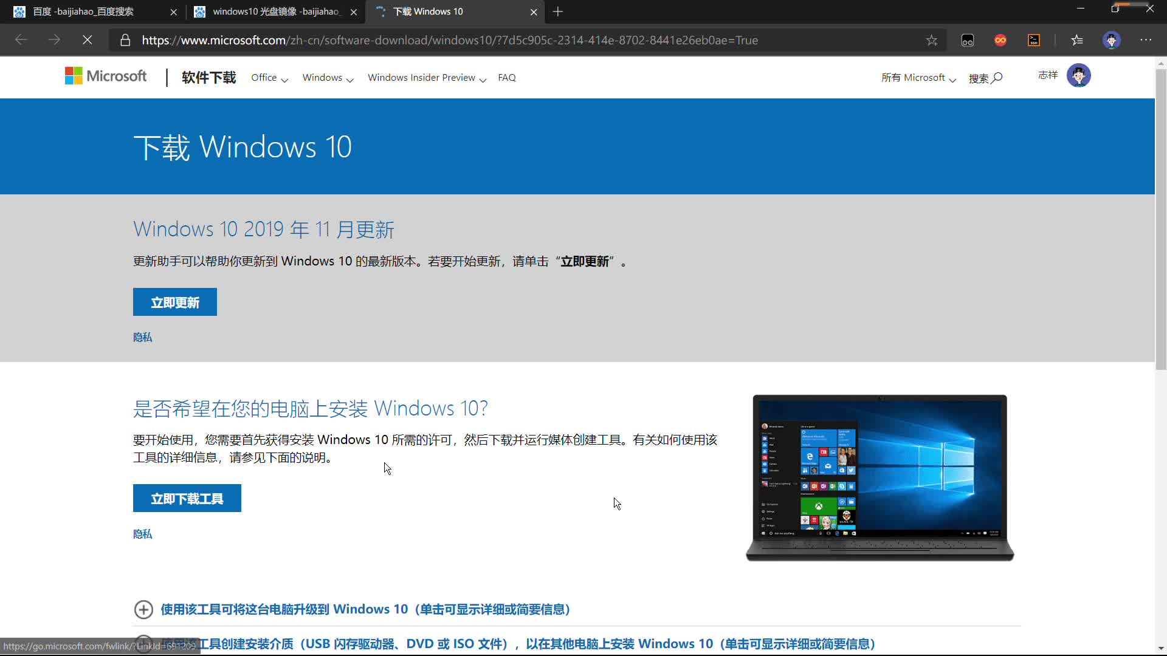Click the browser back arrow

(21, 40)
